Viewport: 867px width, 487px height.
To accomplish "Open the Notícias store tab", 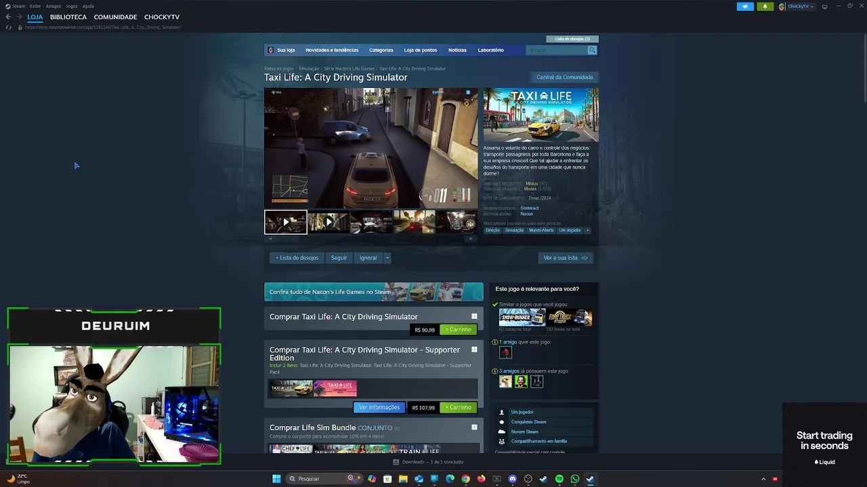I will 457,50.
